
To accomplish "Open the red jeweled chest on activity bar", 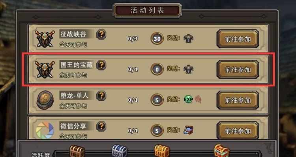I will click(x=222, y=151).
